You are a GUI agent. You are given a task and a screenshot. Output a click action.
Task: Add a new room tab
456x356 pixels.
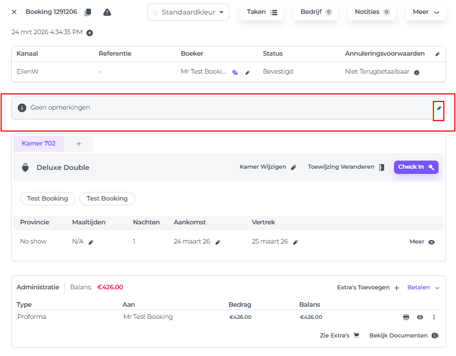pyautogui.click(x=79, y=143)
